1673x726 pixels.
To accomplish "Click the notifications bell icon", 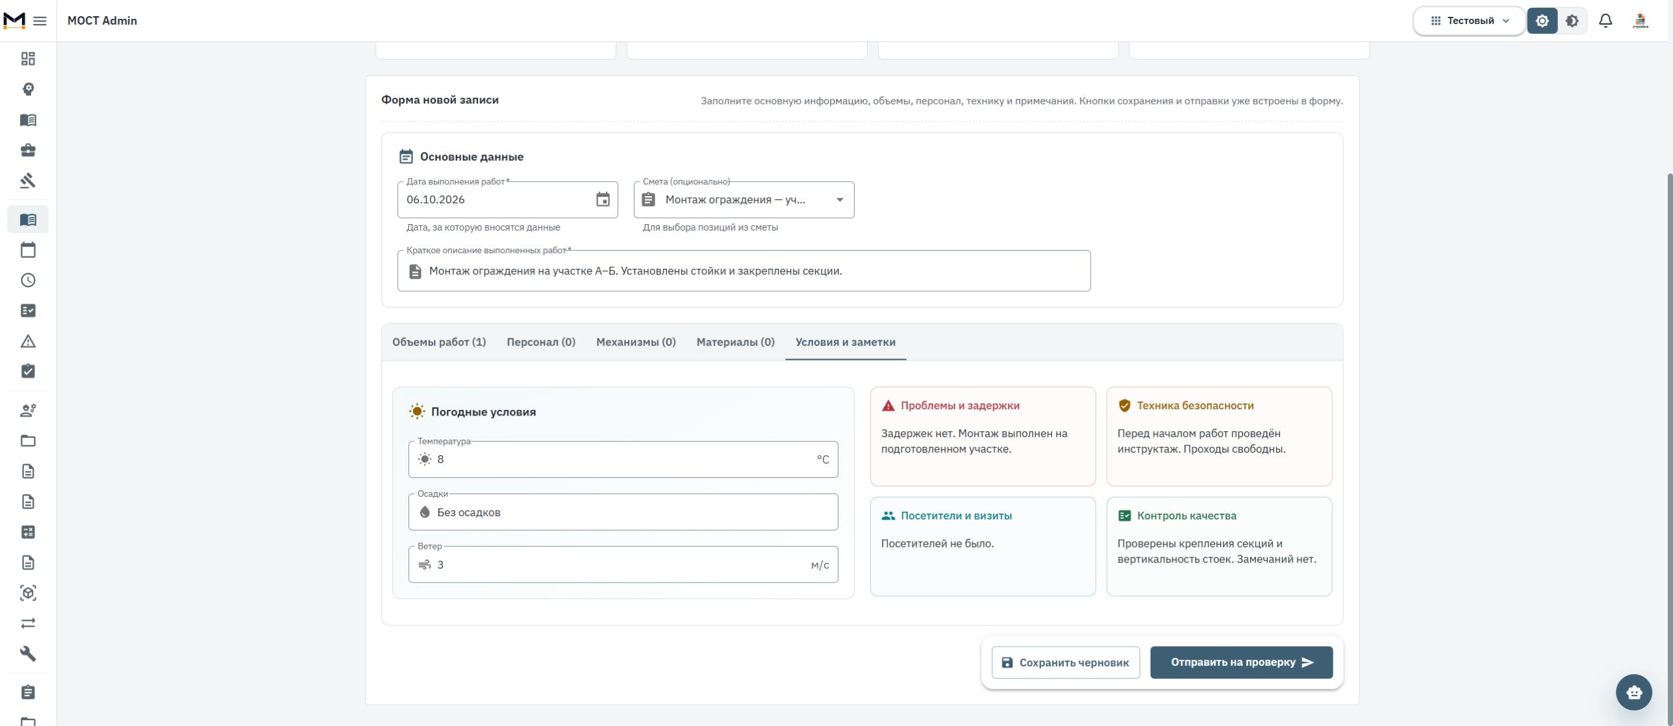I will [1605, 21].
